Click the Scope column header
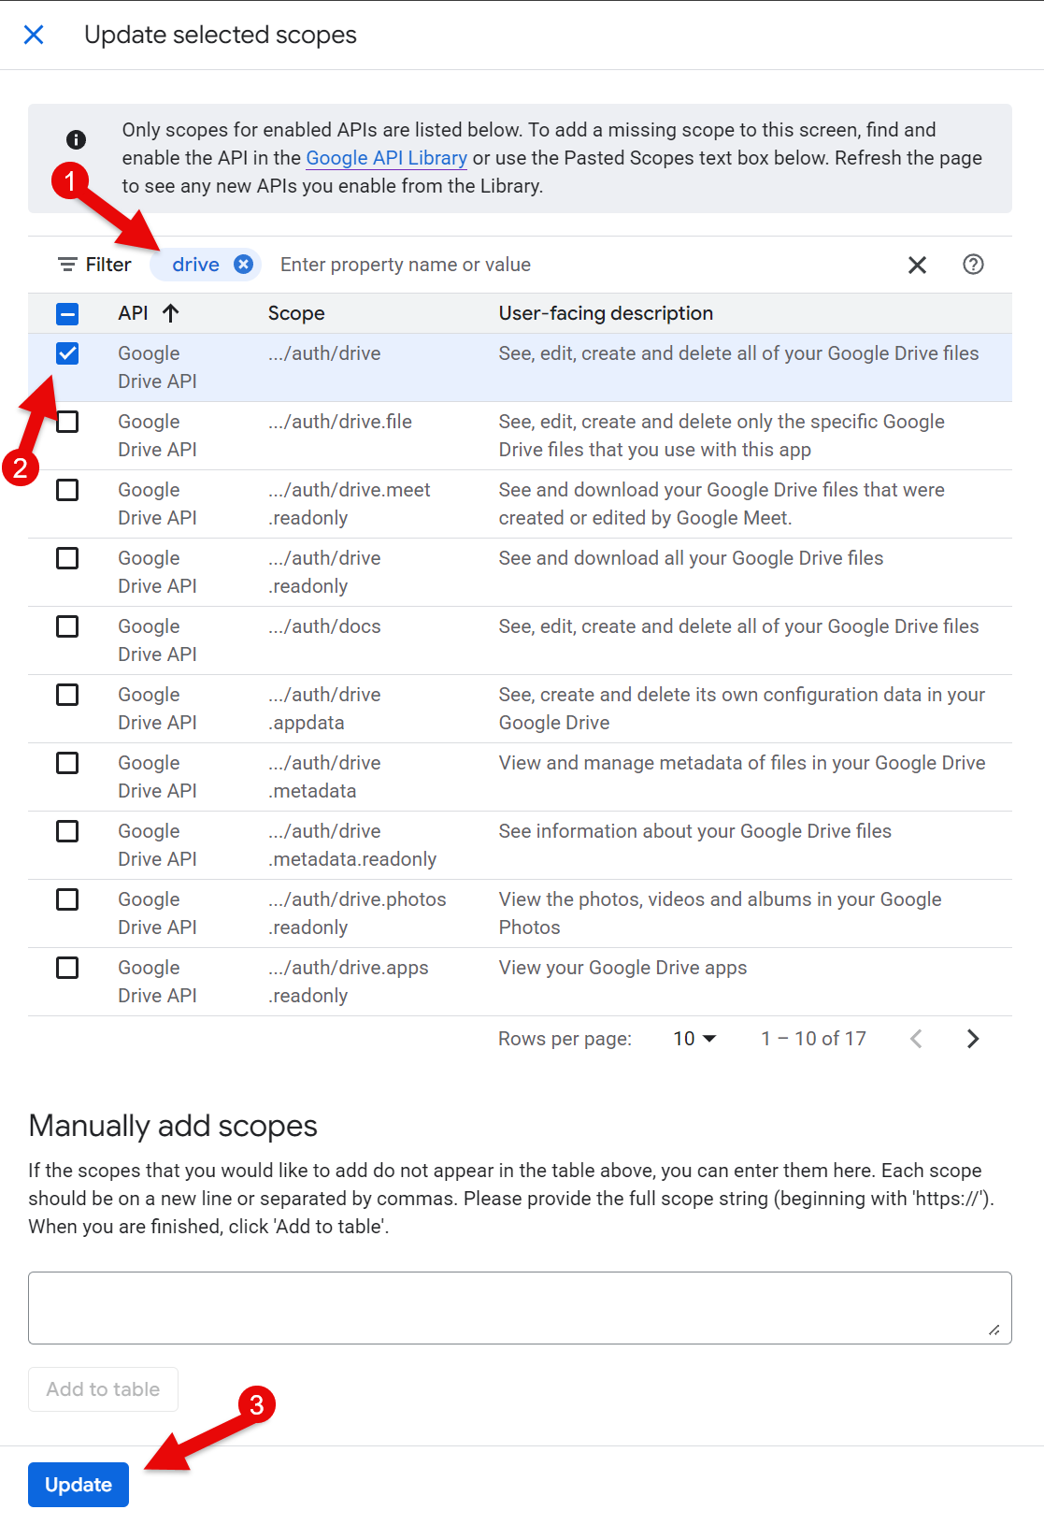The width and height of the screenshot is (1044, 1524). 296,313
